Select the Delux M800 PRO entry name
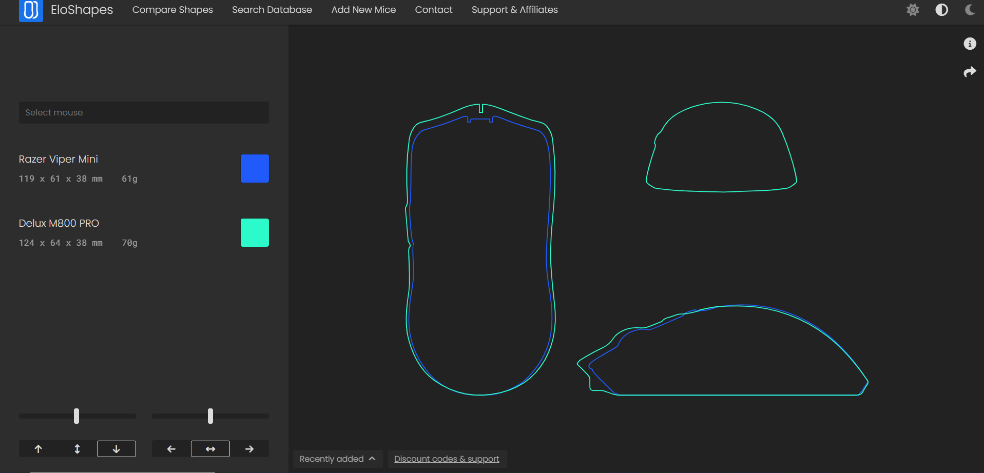The height and width of the screenshot is (473, 984). (59, 223)
